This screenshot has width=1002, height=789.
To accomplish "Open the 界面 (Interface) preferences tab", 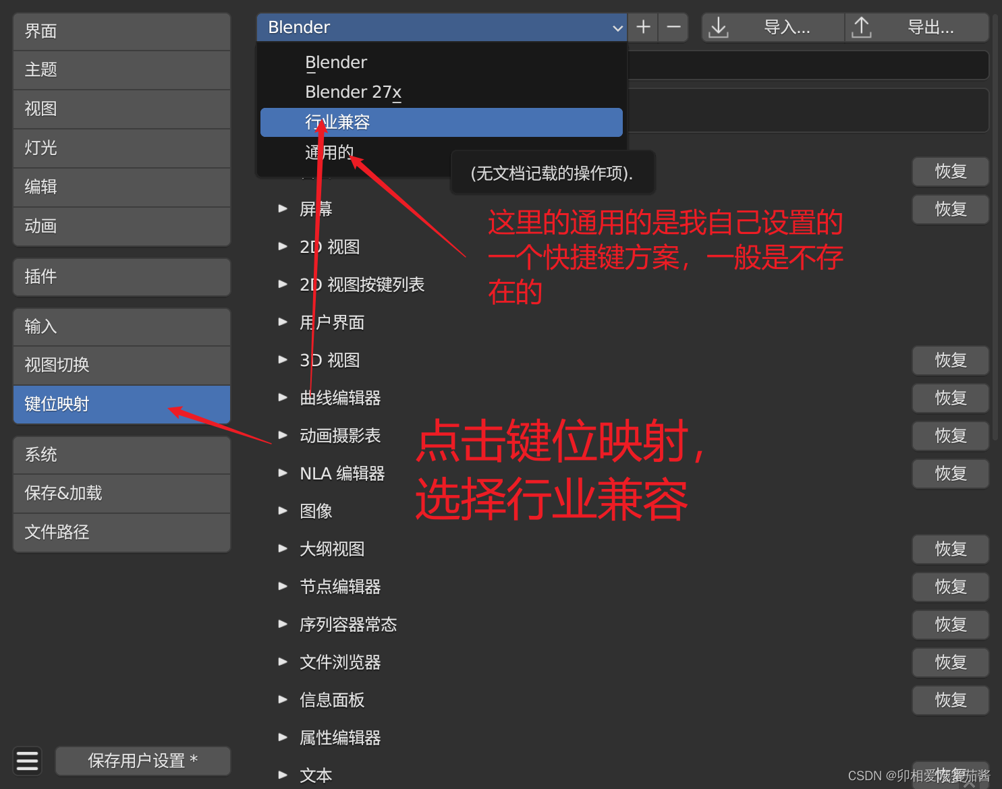I will (x=122, y=32).
